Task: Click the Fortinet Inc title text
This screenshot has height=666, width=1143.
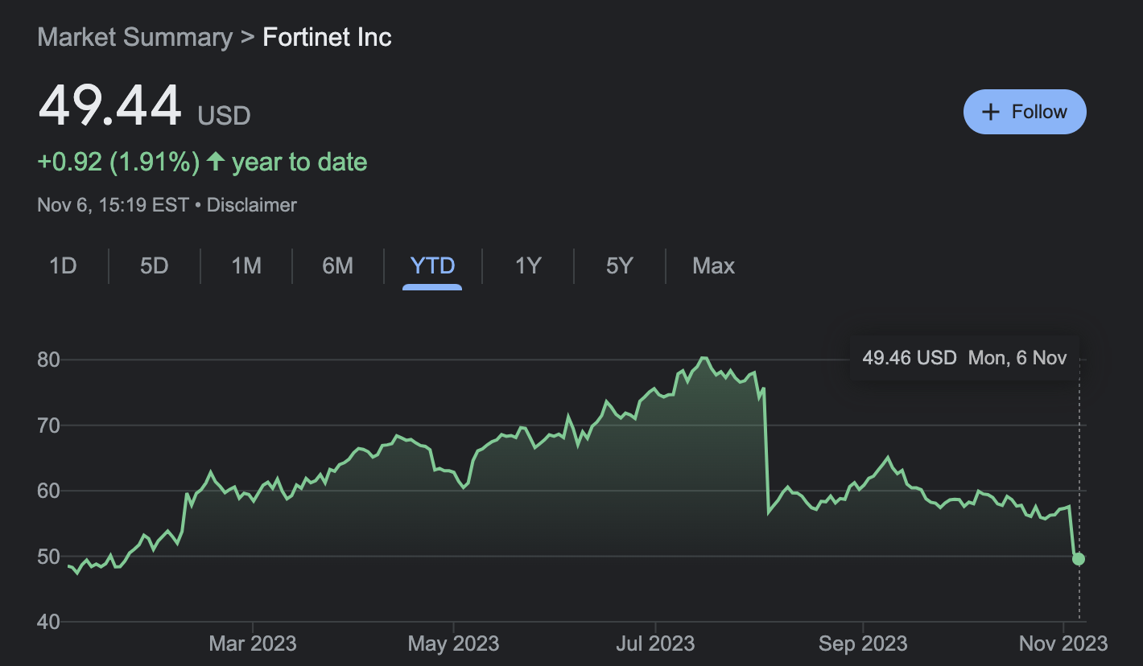Action: [328, 37]
